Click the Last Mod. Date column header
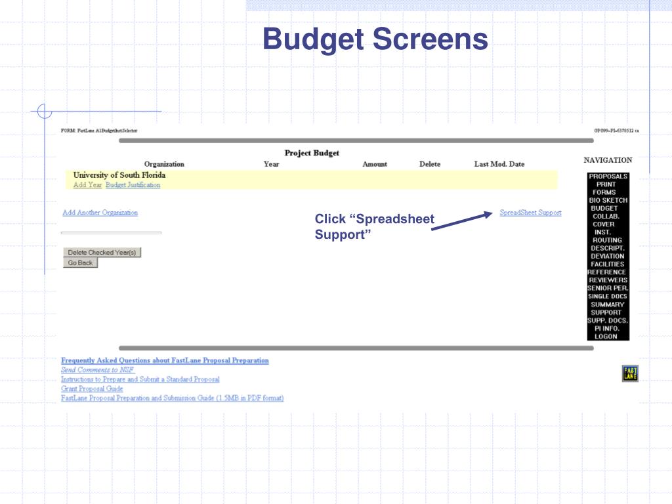 pyautogui.click(x=499, y=164)
